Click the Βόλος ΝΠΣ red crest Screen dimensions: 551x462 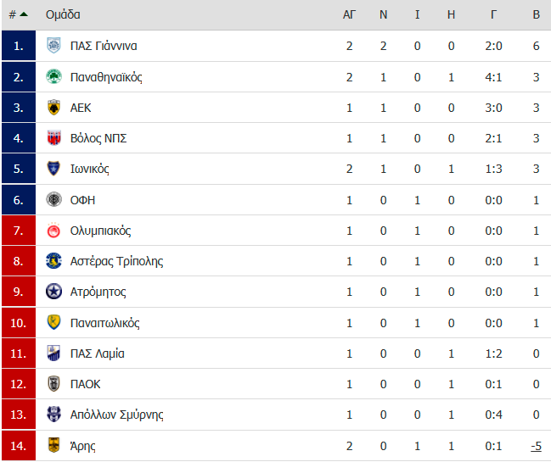tap(53, 138)
